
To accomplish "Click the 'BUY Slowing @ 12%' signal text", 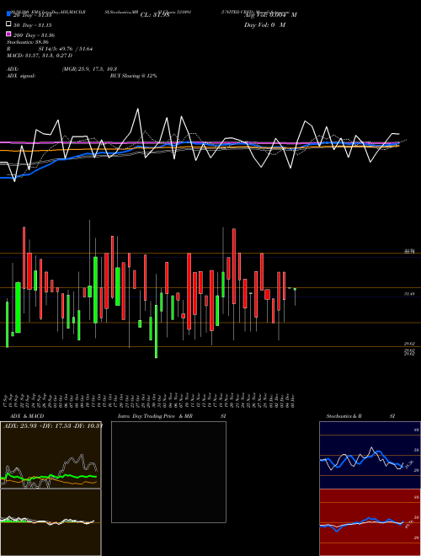I will 133,76.
